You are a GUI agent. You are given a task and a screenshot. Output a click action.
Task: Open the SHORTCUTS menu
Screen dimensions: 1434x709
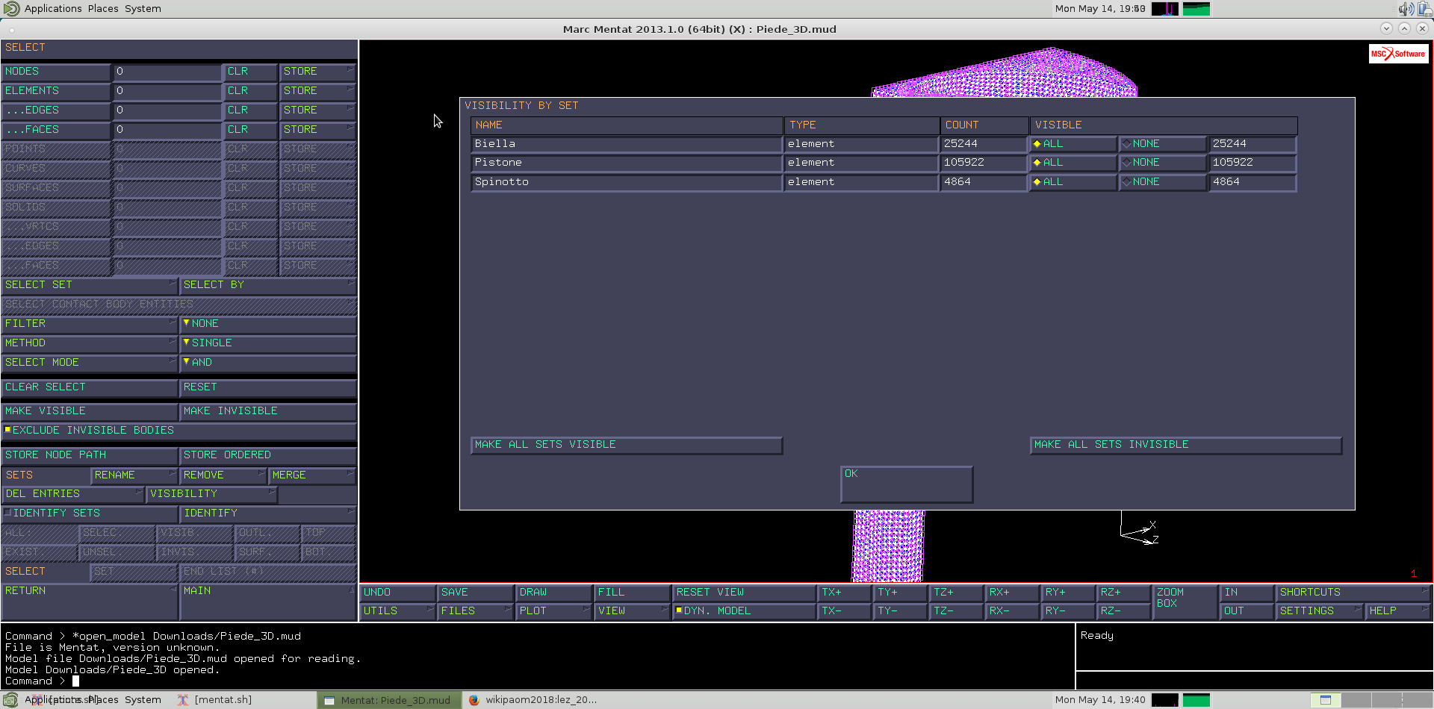[1353, 593]
